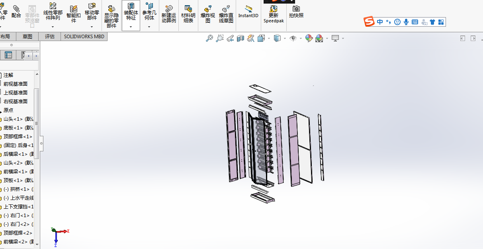Click panel collapse handle on tree edge
The width and height of the screenshot is (483, 249).
(41, 143)
